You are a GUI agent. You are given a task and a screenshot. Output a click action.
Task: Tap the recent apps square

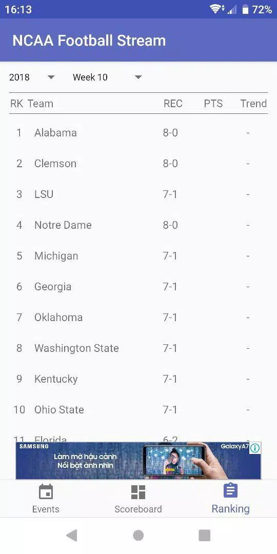coord(205,536)
